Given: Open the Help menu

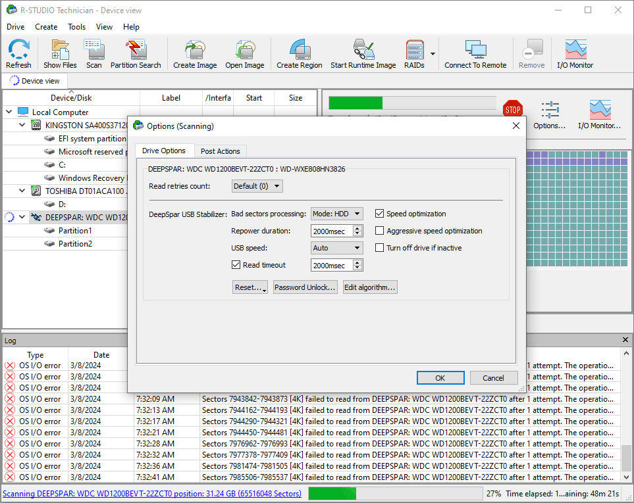Looking at the screenshot, I should 131,27.
